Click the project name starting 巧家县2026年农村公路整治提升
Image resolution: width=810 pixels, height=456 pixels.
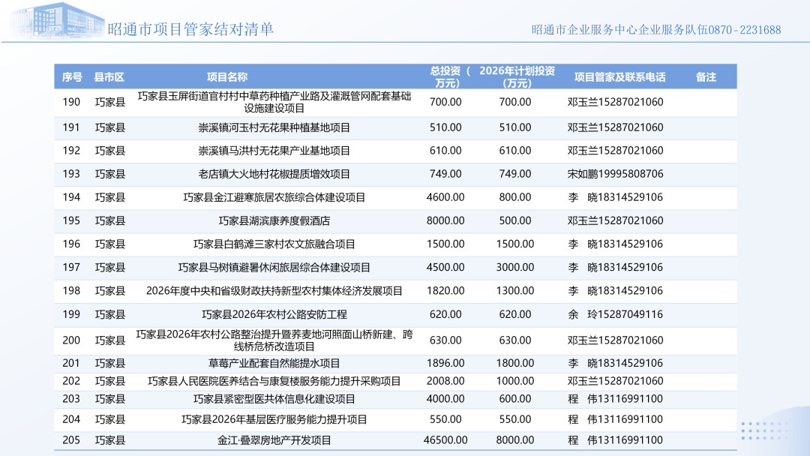click(274, 340)
